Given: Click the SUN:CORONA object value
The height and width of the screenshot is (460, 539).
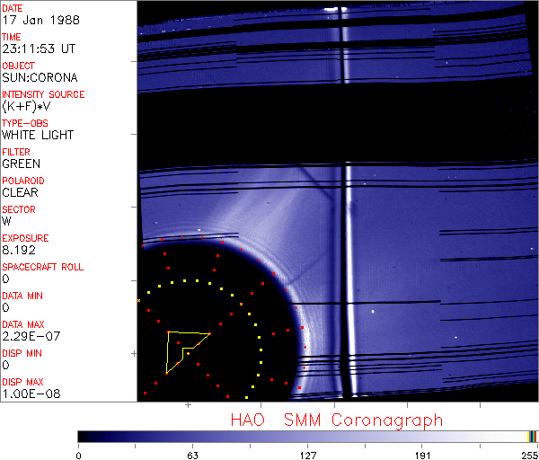Looking at the screenshot, I should 33,77.
